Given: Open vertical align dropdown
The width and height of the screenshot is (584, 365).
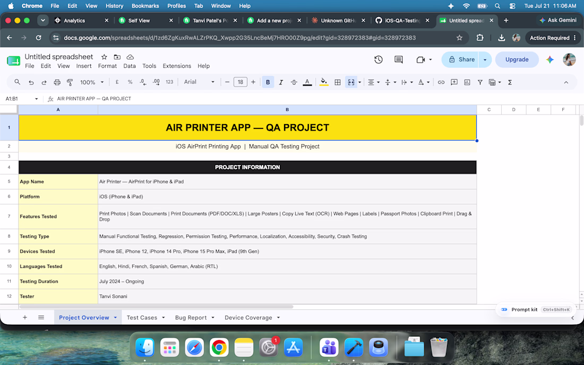Looking at the screenshot, I should point(390,82).
